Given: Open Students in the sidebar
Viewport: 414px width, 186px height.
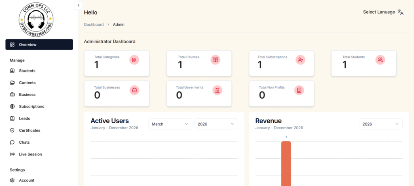Looking at the screenshot, I should tap(27, 71).
